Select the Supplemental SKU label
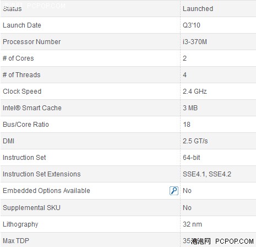The width and height of the screenshot is (256, 247). (x=31, y=208)
